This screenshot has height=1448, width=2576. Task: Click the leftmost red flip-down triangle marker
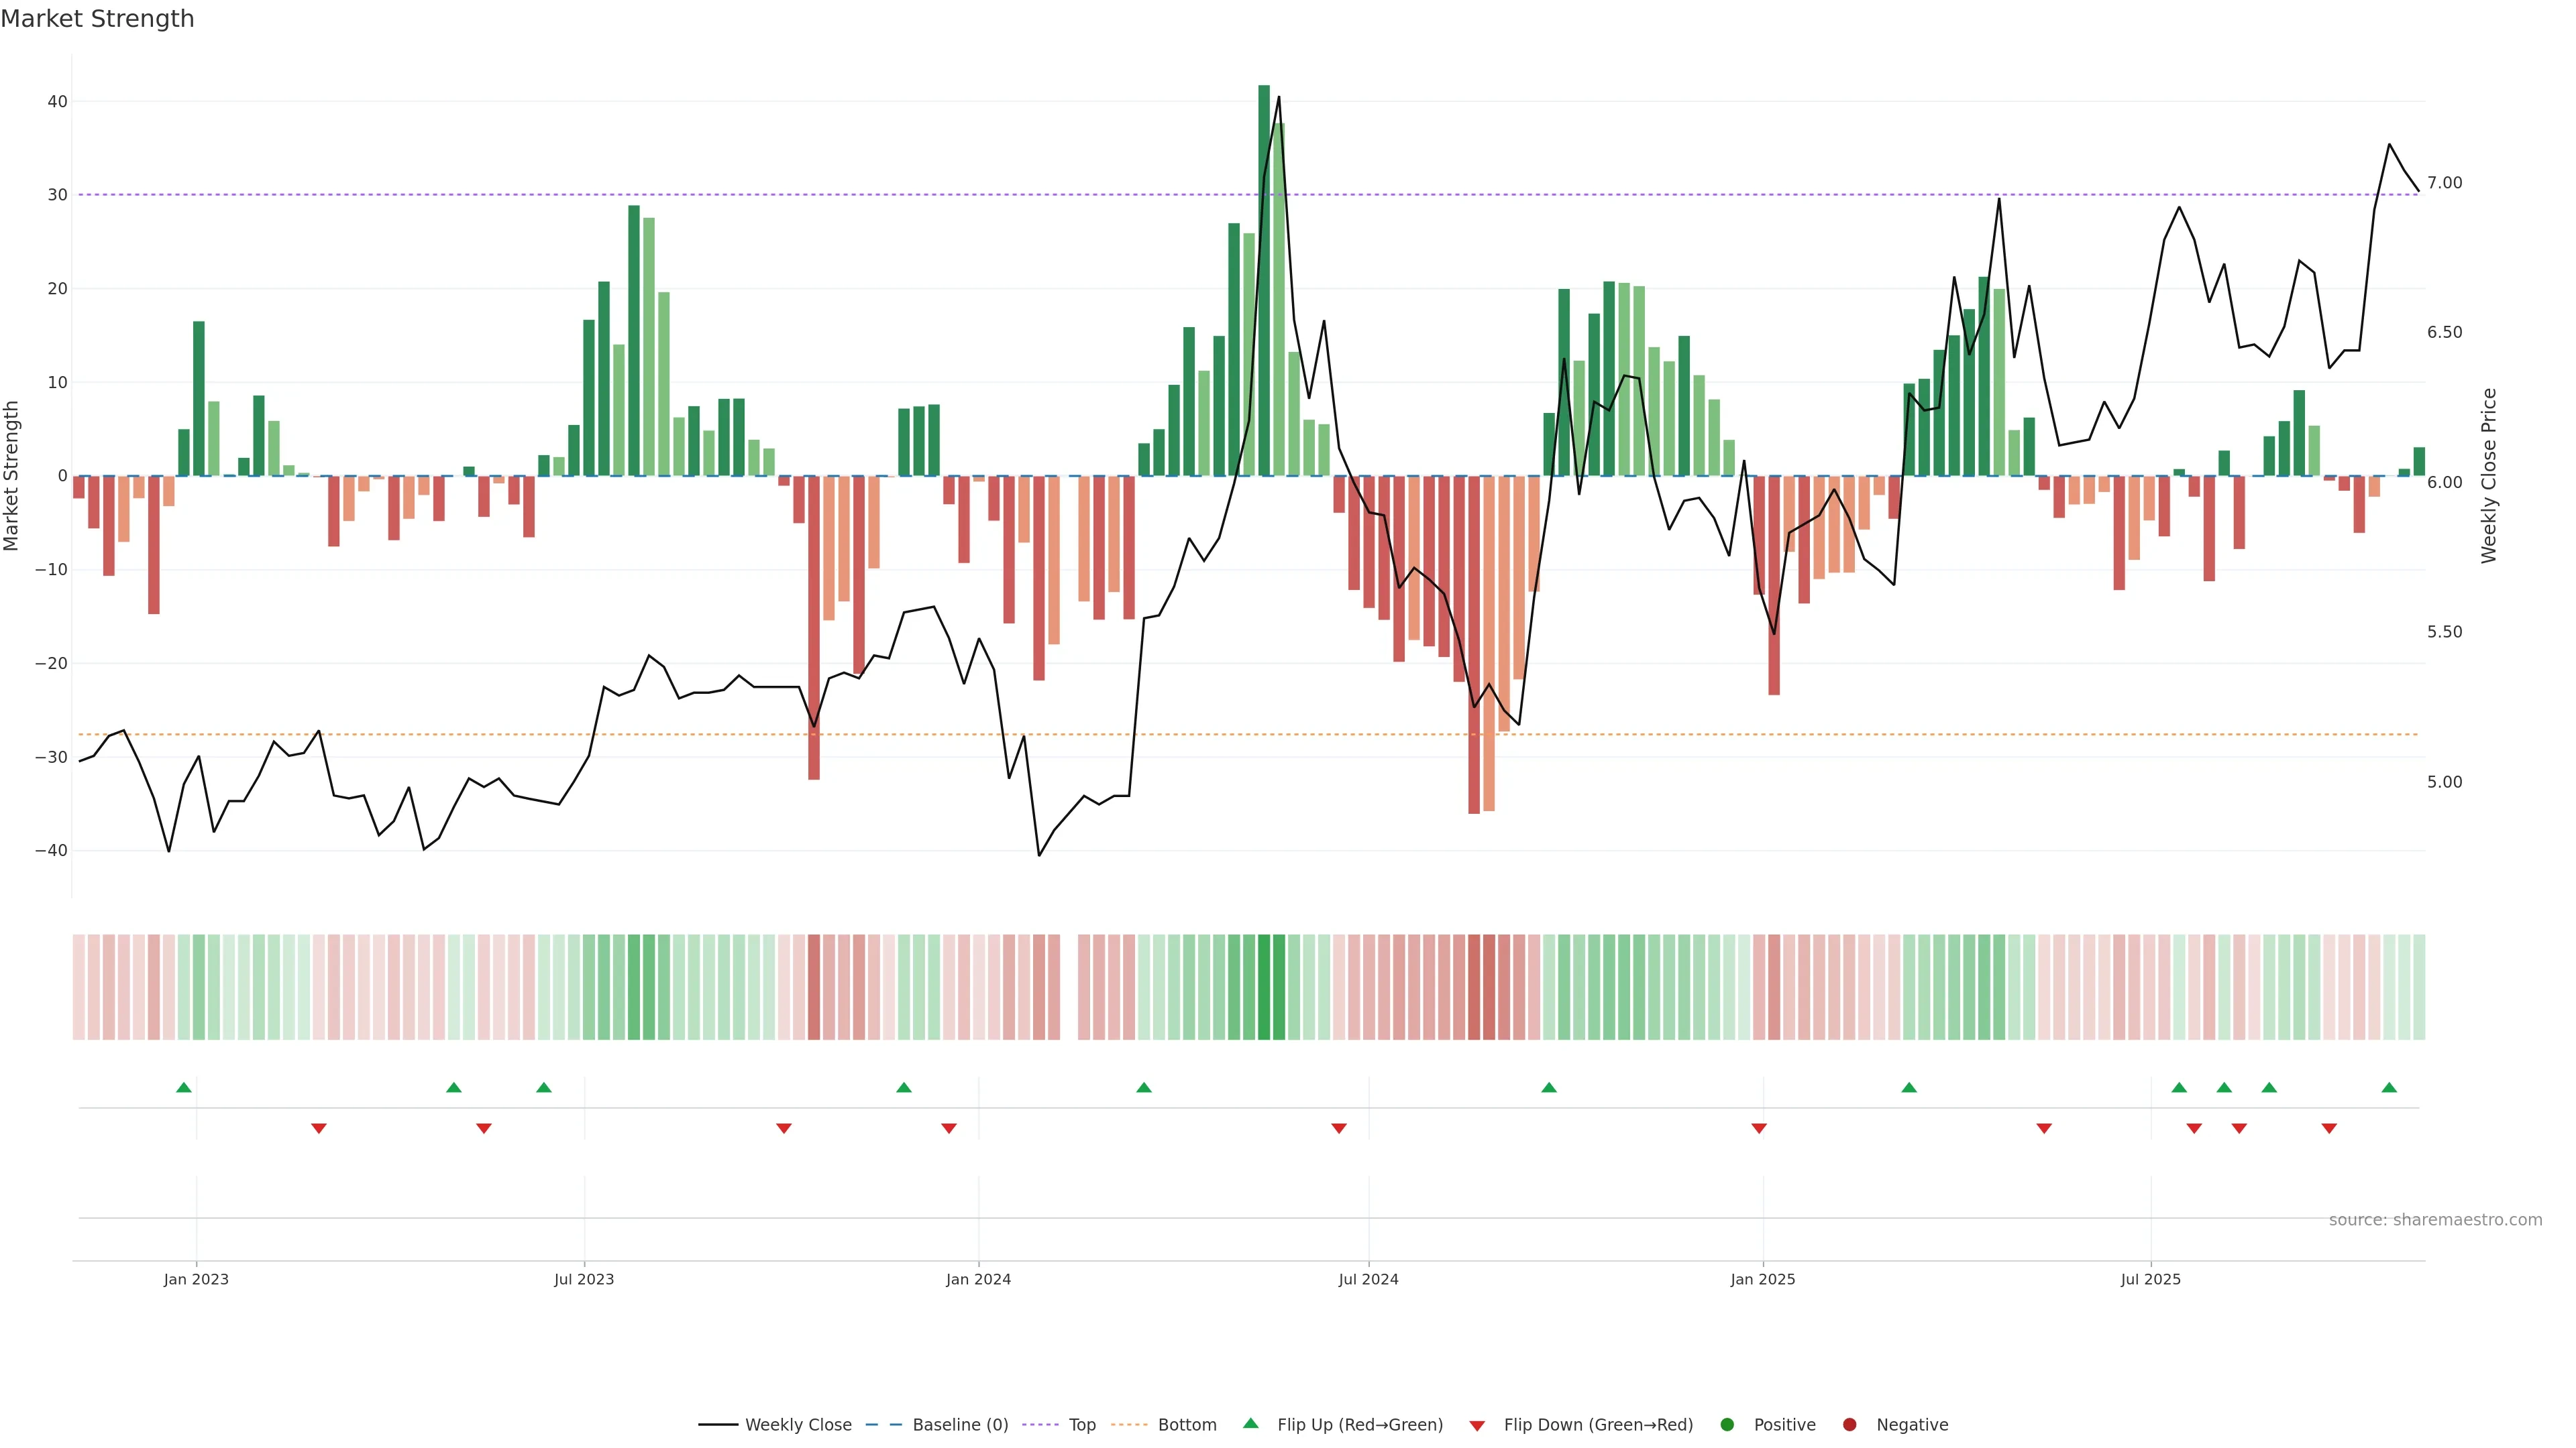pyautogui.click(x=319, y=1128)
